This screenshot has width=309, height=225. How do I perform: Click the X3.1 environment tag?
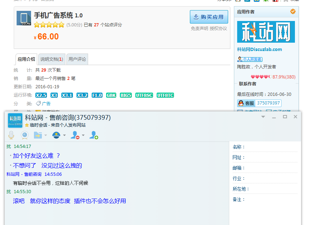(67, 95)
